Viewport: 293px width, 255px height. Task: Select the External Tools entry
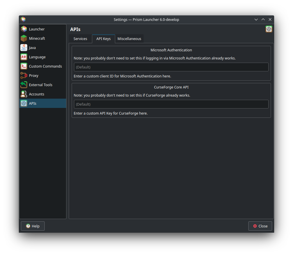[x=43, y=85]
